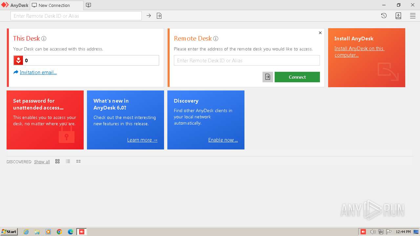Click the Enable now link
Viewport: 420px width, 236px height.
click(x=223, y=140)
